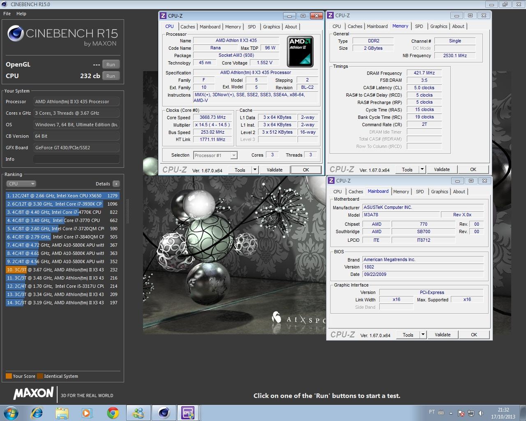Click CPU-Z title icon in CPU window
Viewport: 526px width, 421px height.
(163, 16)
